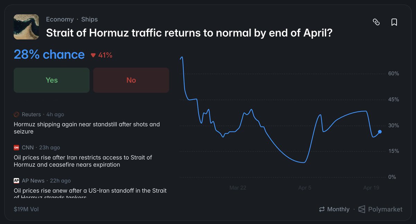Open Reuters headline on Hormuz shipping standstill

click(x=87, y=128)
